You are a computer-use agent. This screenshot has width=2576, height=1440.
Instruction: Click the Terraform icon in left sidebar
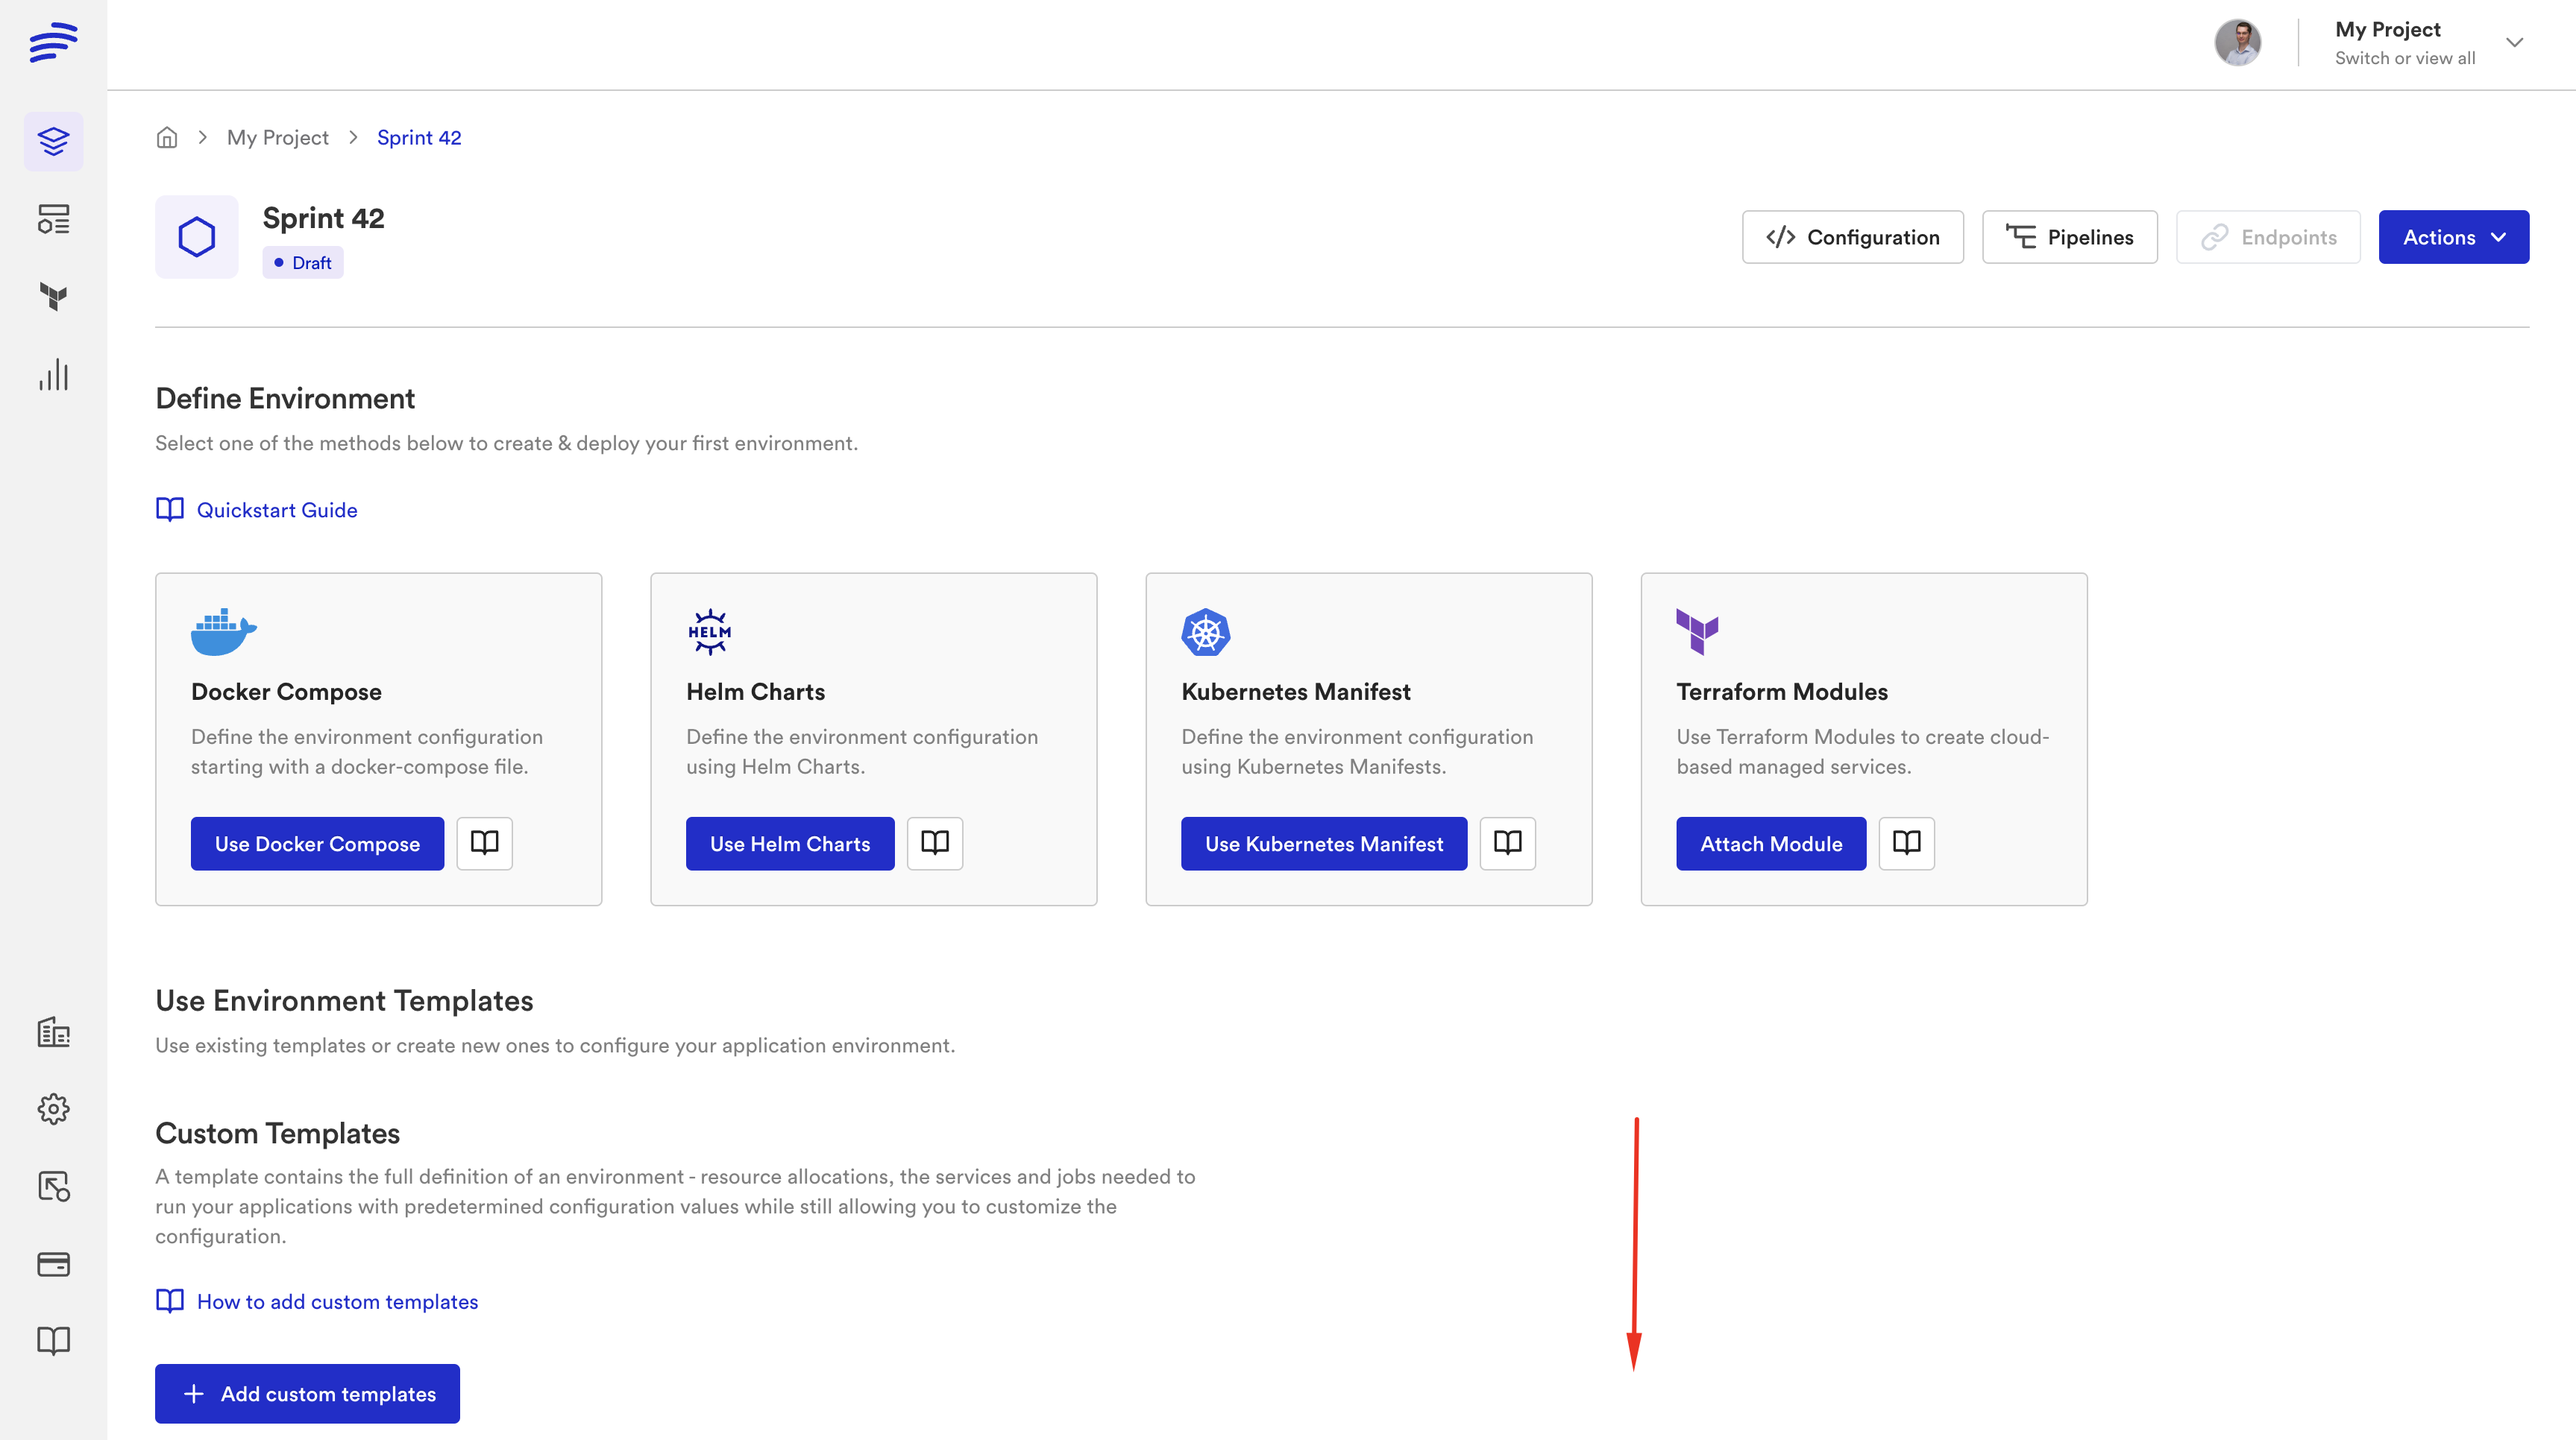point(53,296)
